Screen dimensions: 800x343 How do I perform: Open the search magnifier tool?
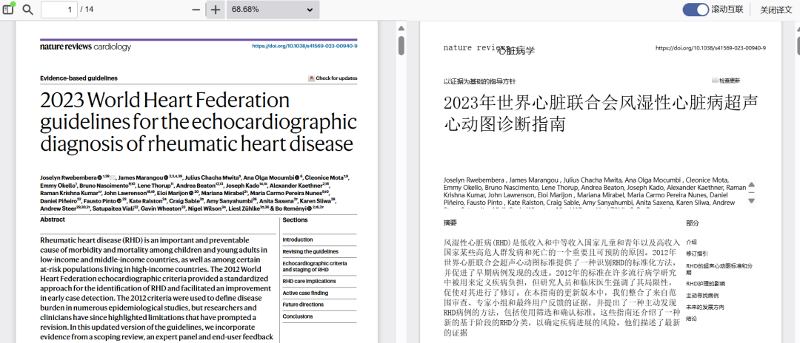(27, 10)
